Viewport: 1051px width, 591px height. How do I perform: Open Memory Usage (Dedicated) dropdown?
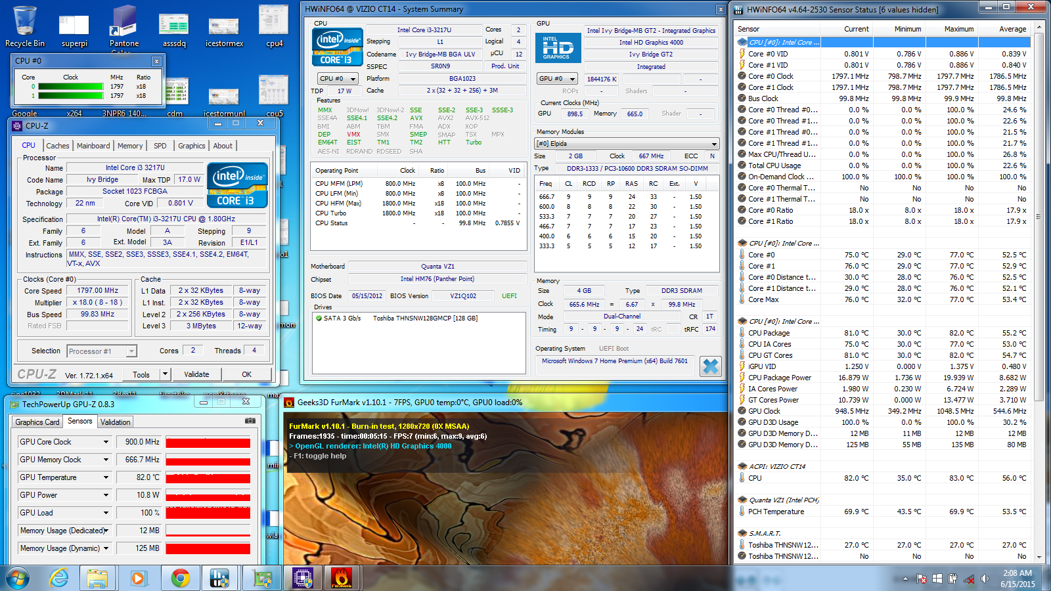coord(106,531)
